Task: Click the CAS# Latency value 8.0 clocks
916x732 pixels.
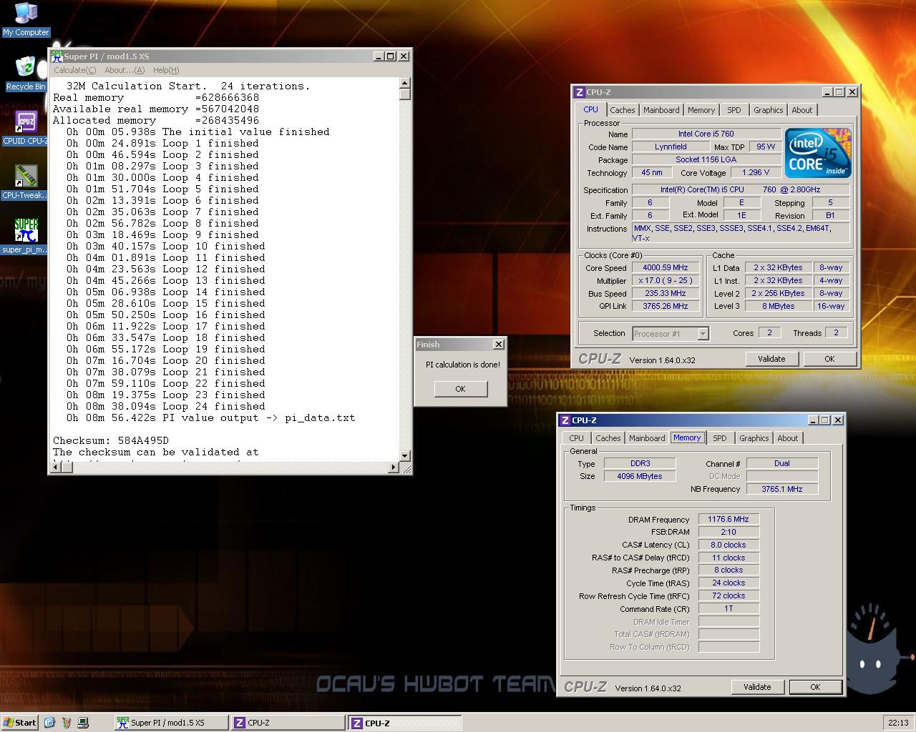Action: pyautogui.click(x=729, y=545)
